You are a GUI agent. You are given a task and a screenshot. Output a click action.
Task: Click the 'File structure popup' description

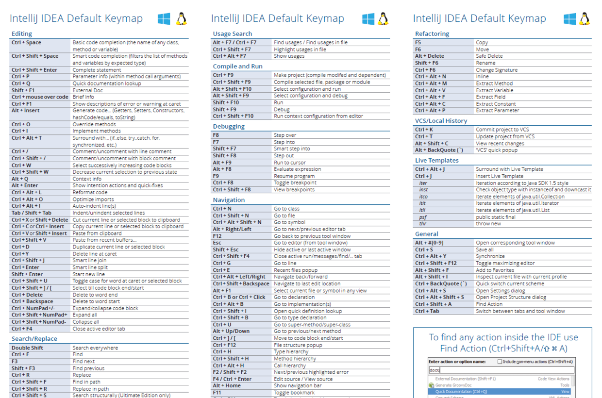298,345
